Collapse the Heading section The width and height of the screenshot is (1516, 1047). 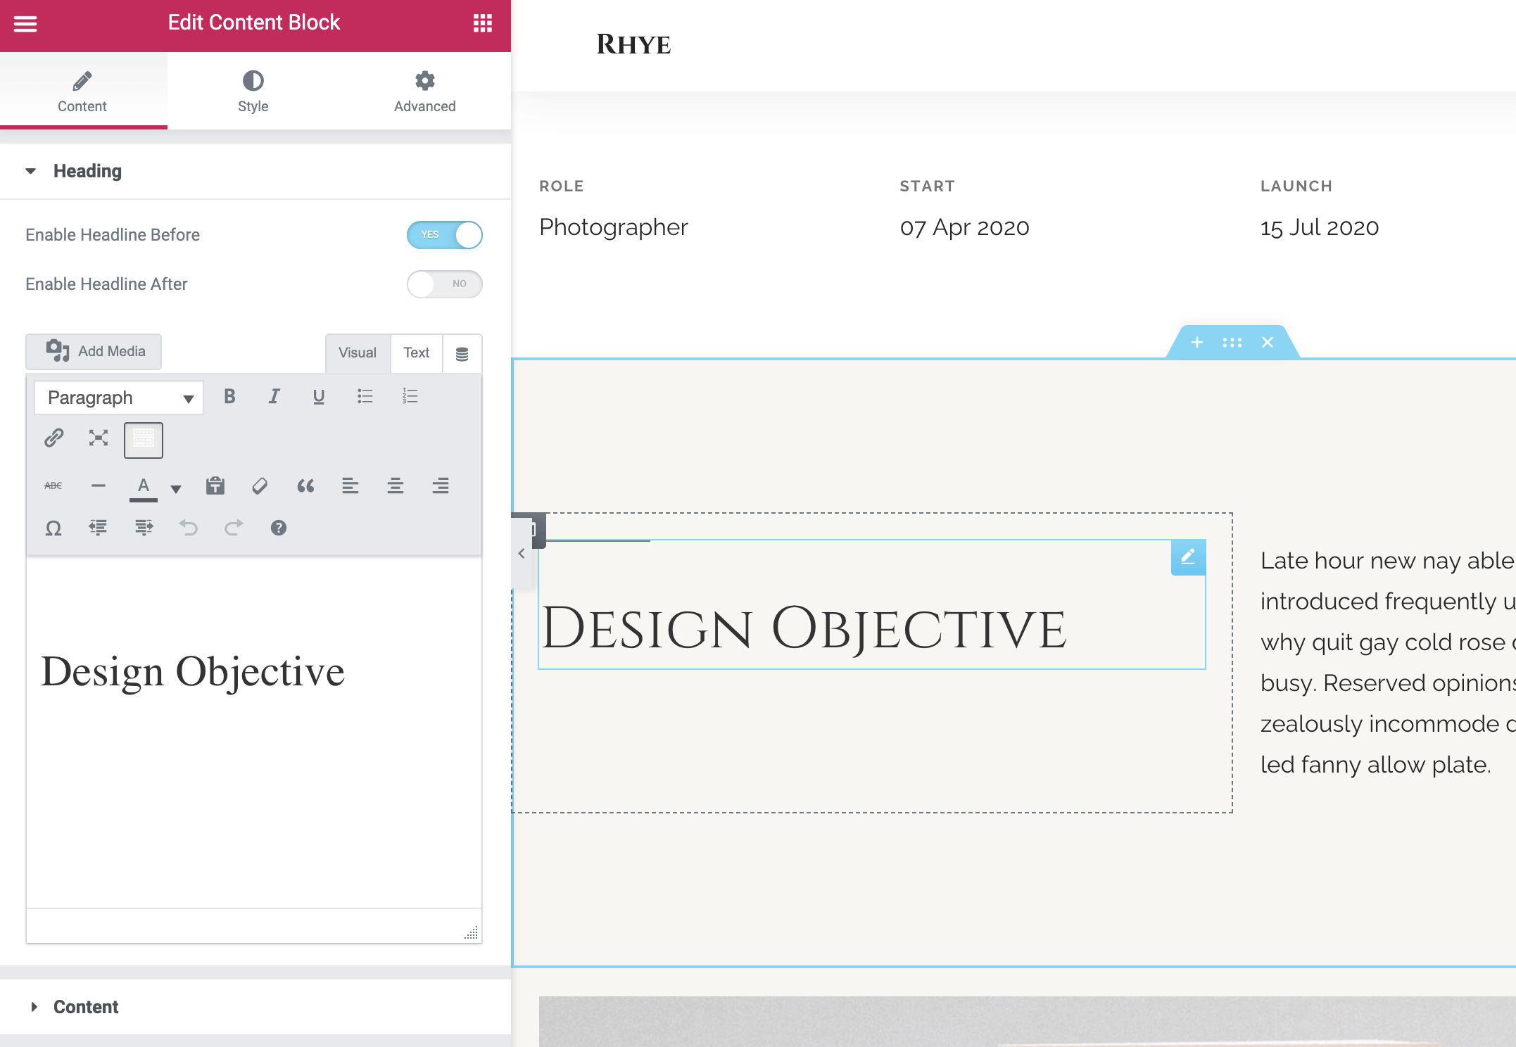tap(87, 171)
